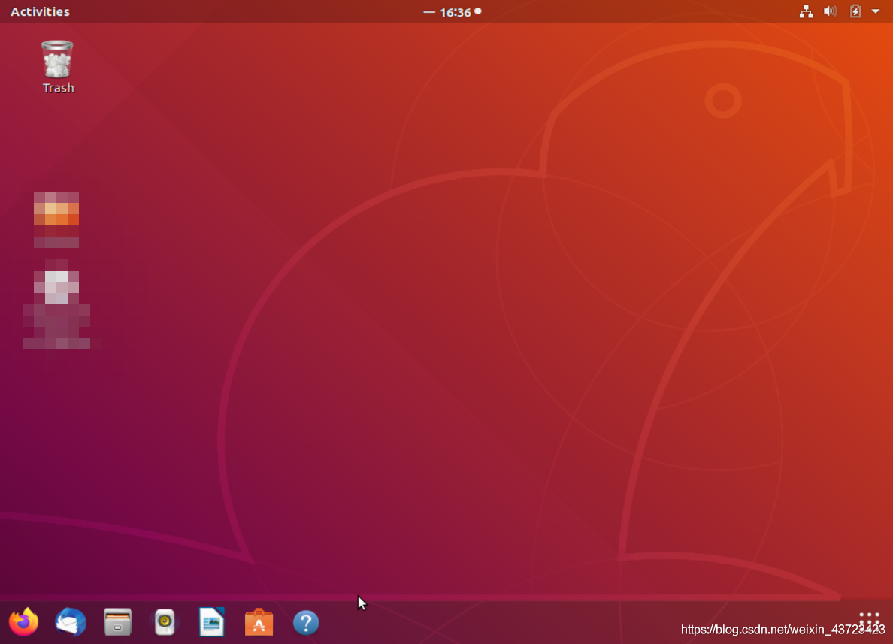Select the Trash label text
Viewport: 893px width, 644px height.
coord(58,88)
